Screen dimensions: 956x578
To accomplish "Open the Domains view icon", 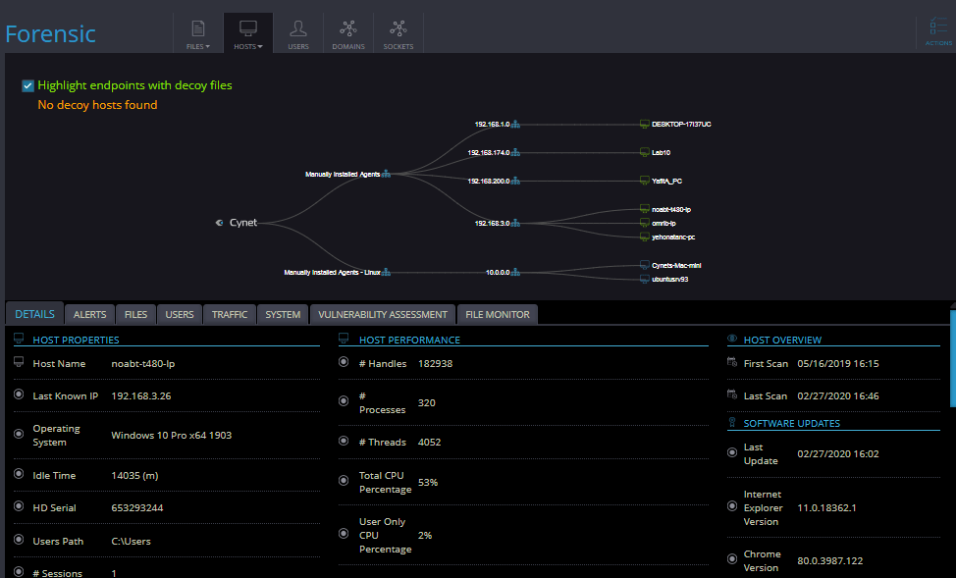I will coord(347,32).
